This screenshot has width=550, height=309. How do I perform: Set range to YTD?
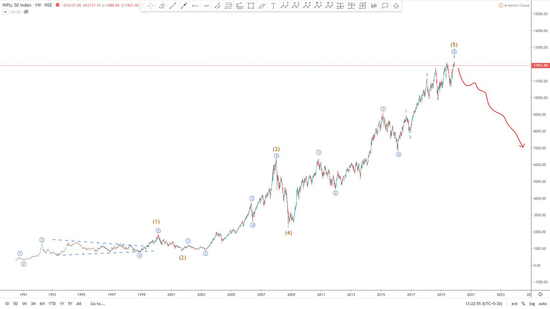(x=52, y=304)
